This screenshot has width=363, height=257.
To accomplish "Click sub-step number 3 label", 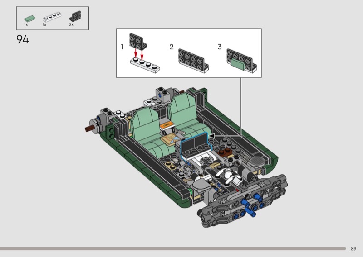I will tap(220, 47).
